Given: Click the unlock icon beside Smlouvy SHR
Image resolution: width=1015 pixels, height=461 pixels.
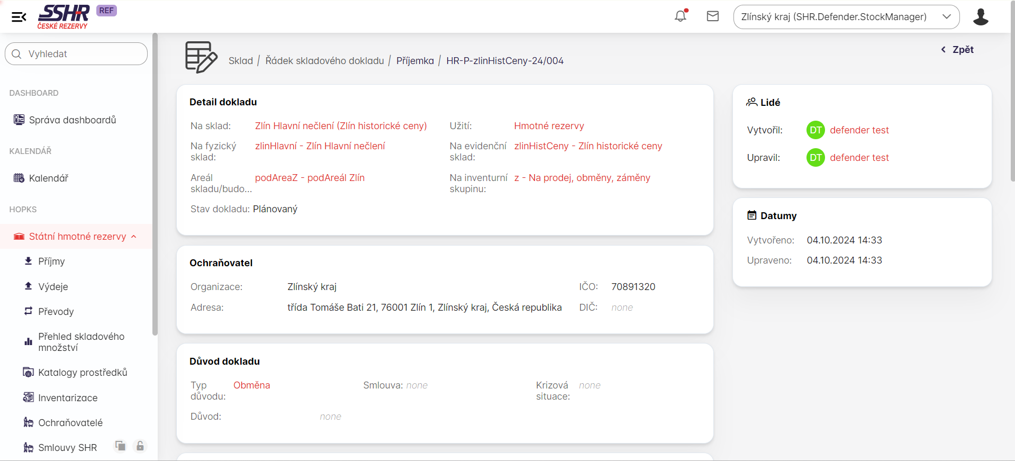Looking at the screenshot, I should tap(140, 446).
